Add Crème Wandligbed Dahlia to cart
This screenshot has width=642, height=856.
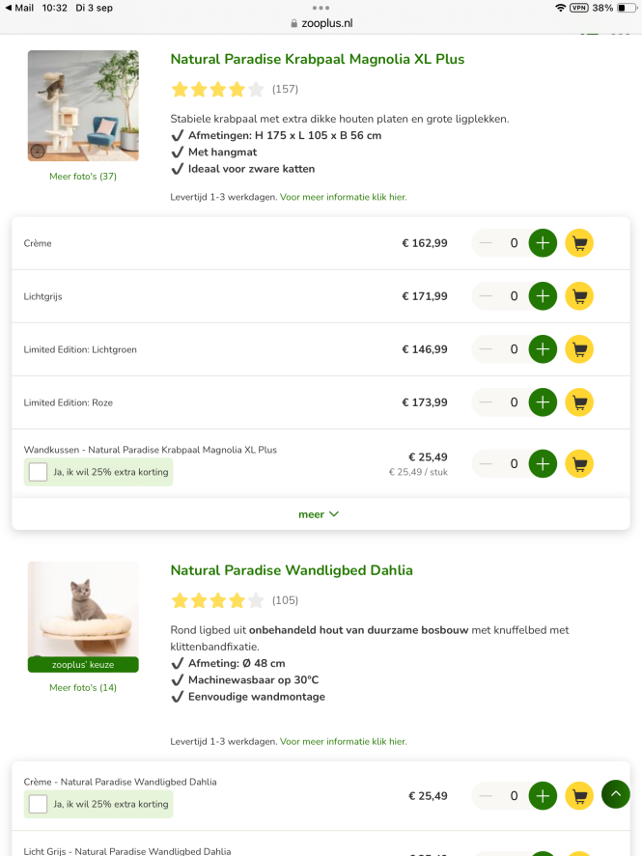coord(579,796)
